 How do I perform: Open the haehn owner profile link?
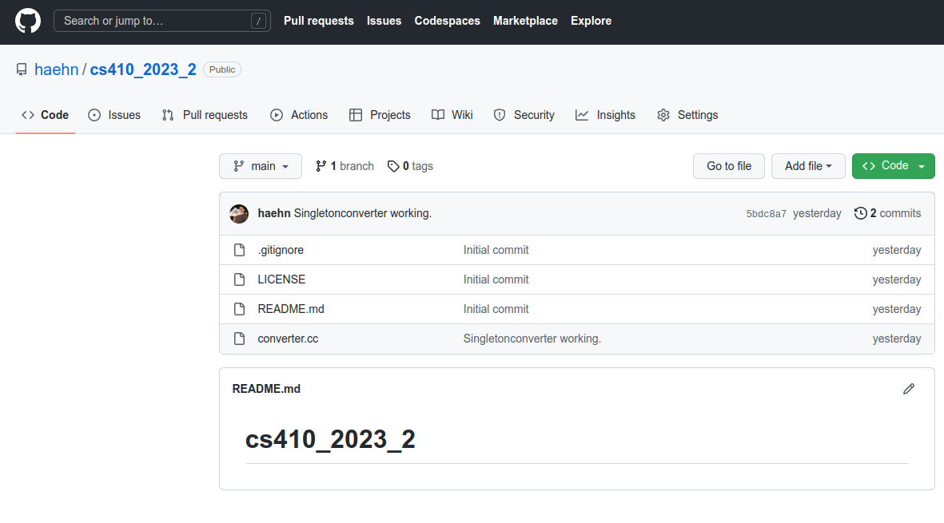pos(57,69)
